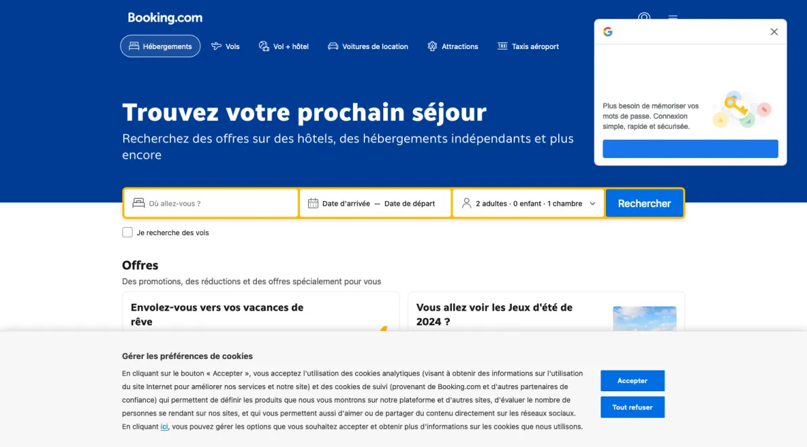Click the Vol + hôtel package icon
The height and width of the screenshot is (447, 807).
point(264,46)
